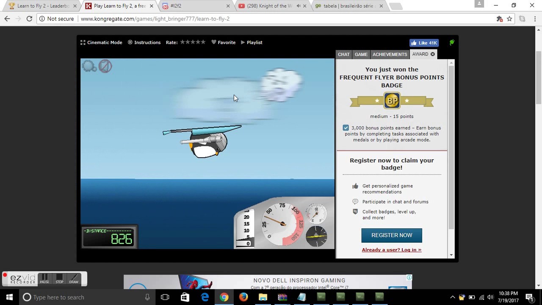
Task: Open Firefox from the taskbar
Action: point(243,297)
